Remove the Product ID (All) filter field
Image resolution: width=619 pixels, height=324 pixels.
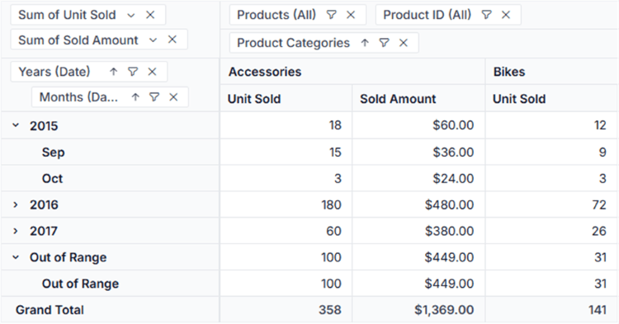pyautogui.click(x=506, y=15)
